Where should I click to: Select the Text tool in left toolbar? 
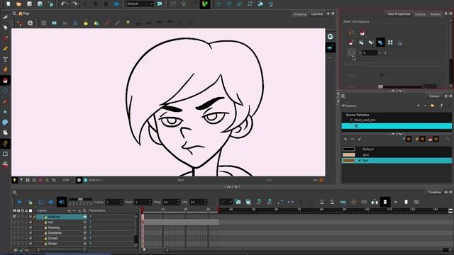[x=5, y=59]
